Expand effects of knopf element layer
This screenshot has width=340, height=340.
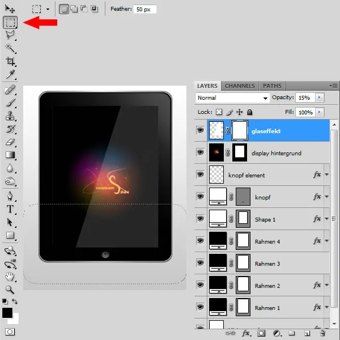[x=326, y=175]
